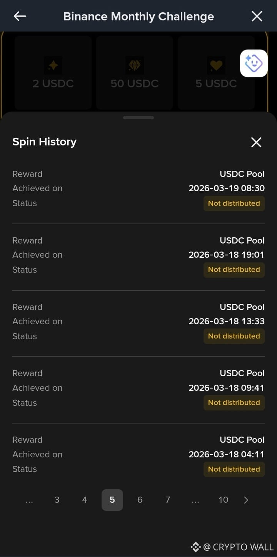Image resolution: width=277 pixels, height=557 pixels.
Task: Select the 50 USDC diamond tile
Action: click(x=135, y=73)
